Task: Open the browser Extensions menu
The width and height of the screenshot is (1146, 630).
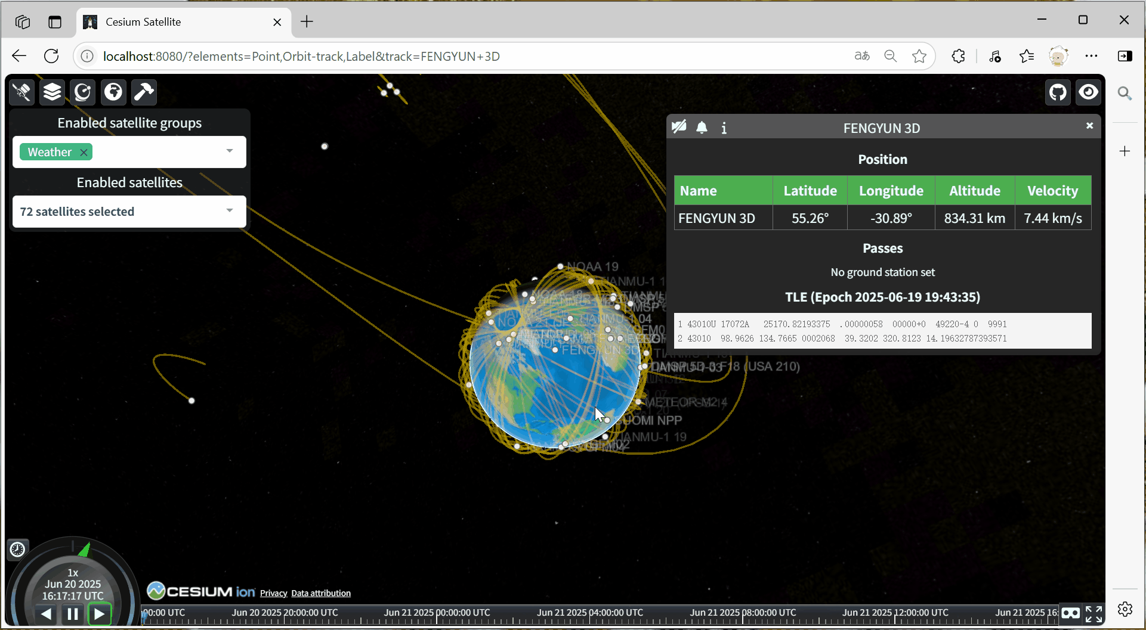Action: (x=958, y=56)
